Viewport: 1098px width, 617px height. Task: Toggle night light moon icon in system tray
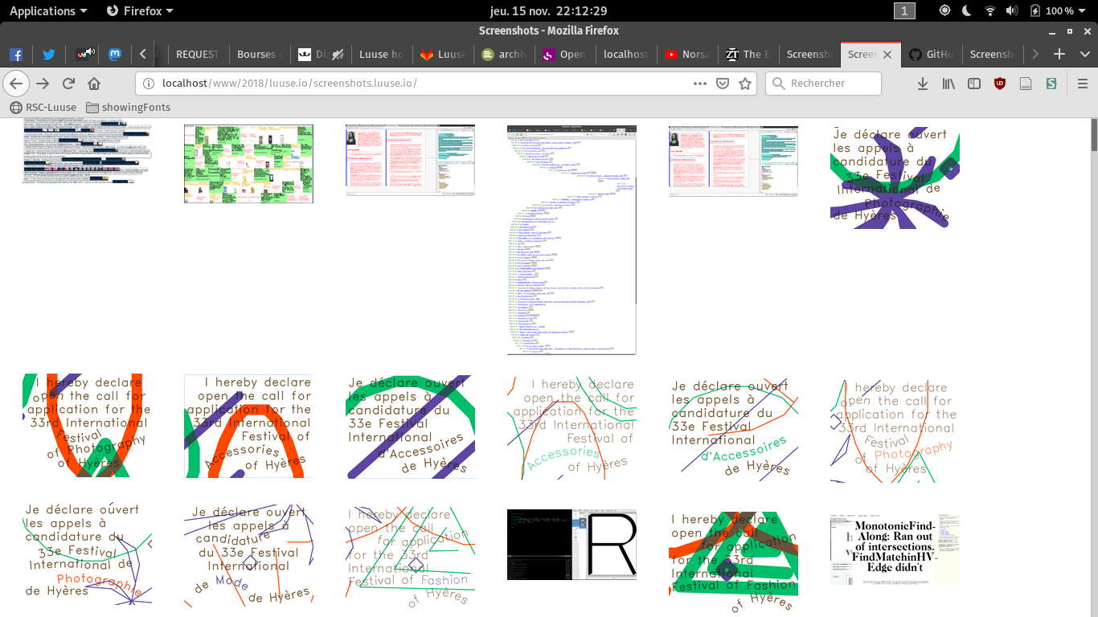(967, 10)
